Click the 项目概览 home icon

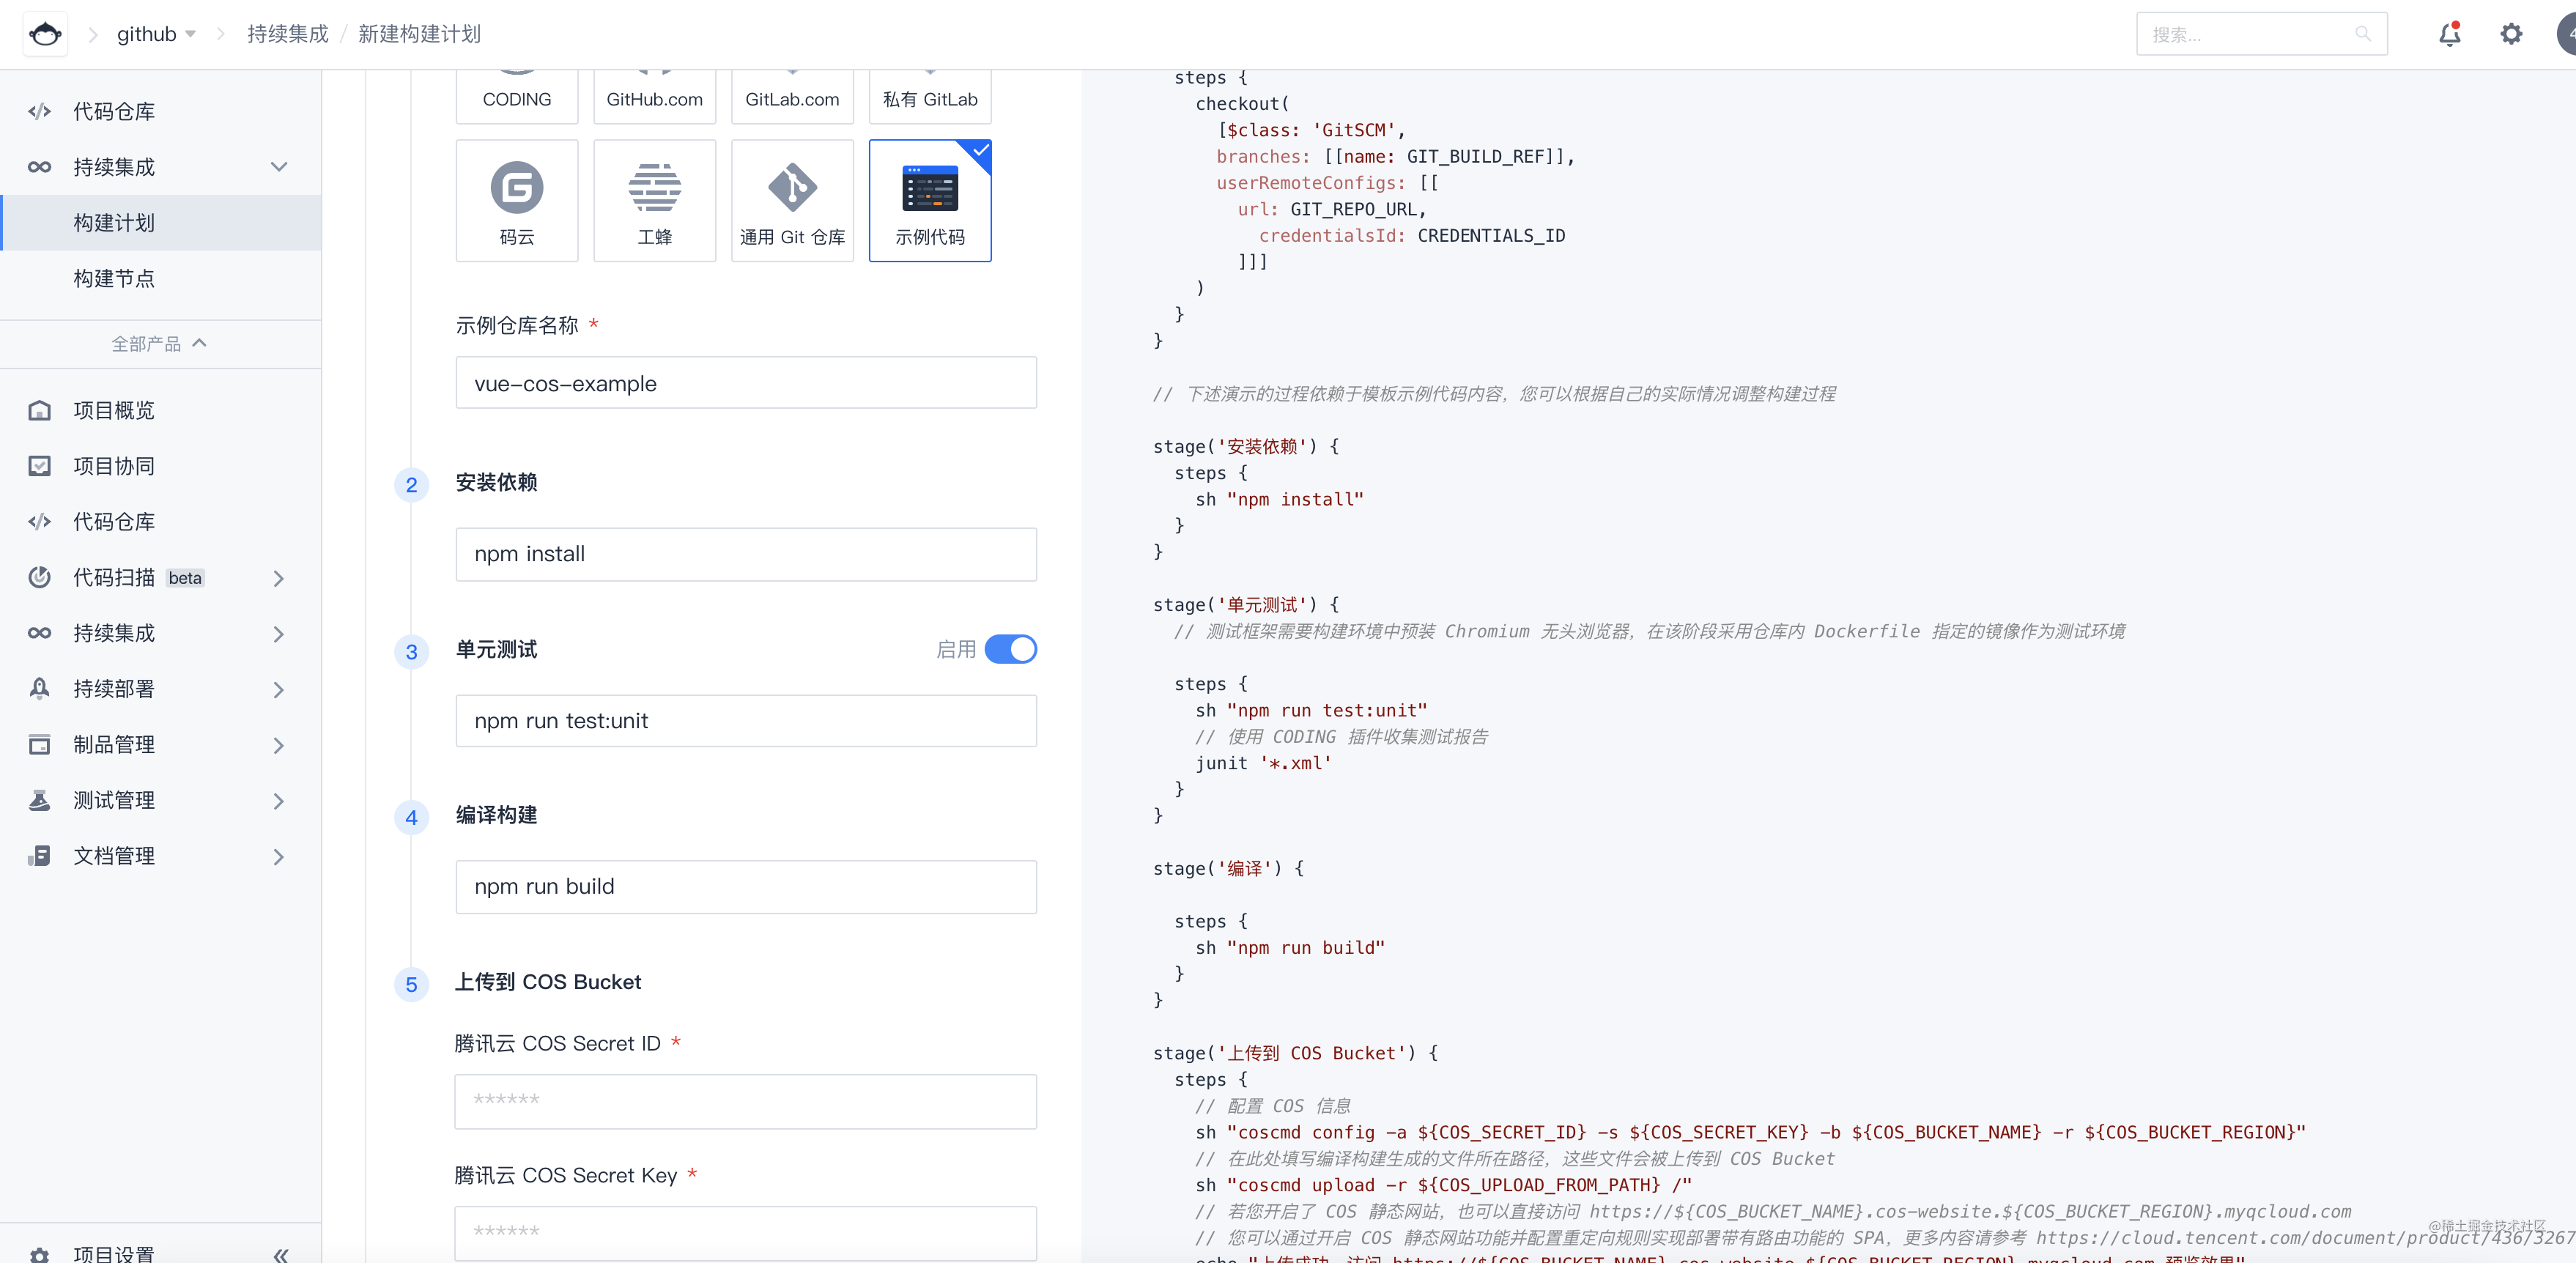click(x=40, y=410)
